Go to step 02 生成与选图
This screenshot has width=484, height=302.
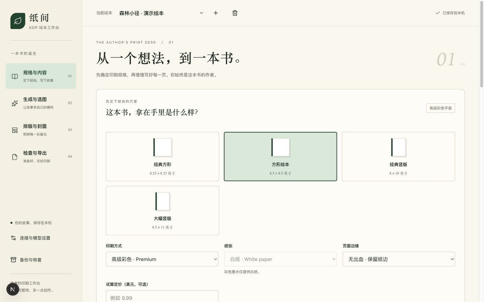[x=41, y=103]
